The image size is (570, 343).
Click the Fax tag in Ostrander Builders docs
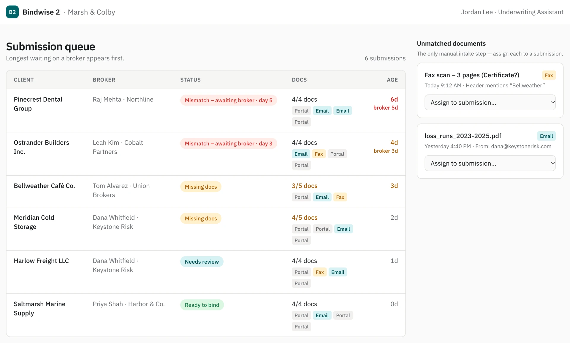[319, 154]
